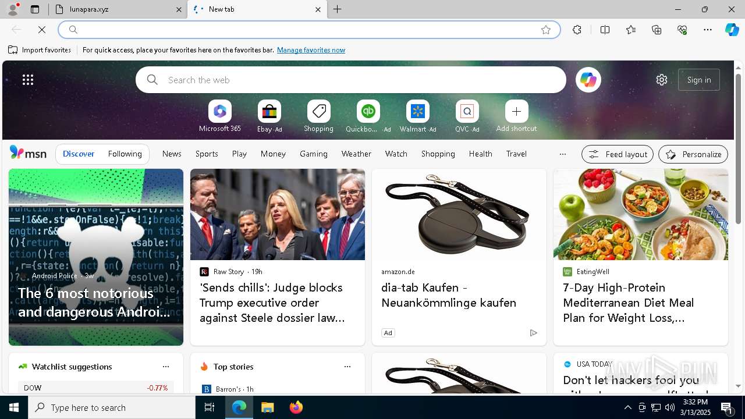Screen dimensions: 745x419
Task: Open the dia-tab Kaufen amazon ad
Action: [x=459, y=257]
